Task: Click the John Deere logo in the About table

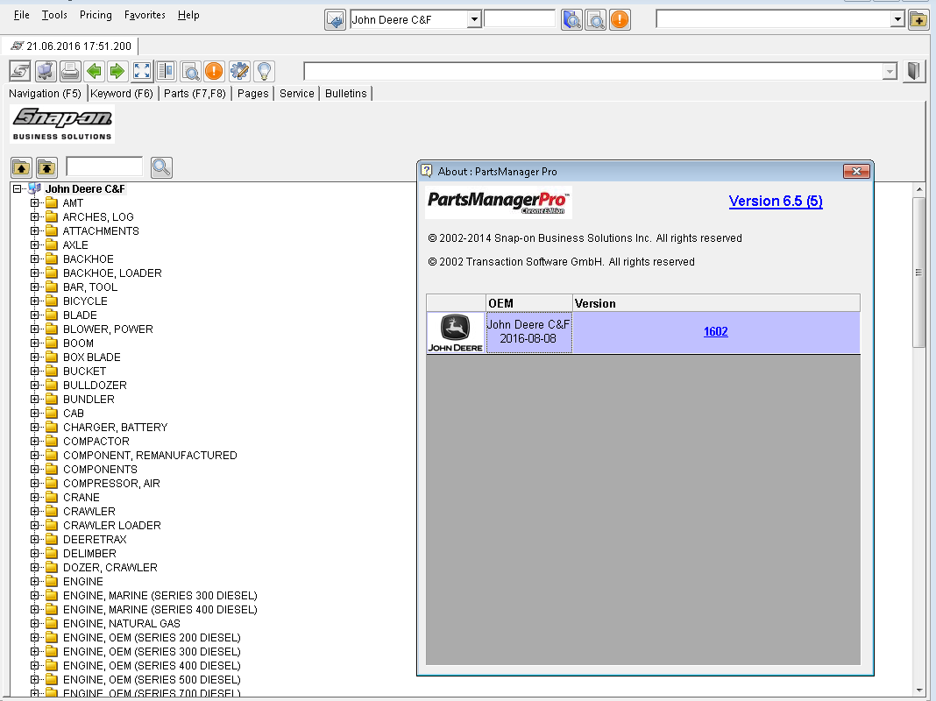Action: coord(456,332)
